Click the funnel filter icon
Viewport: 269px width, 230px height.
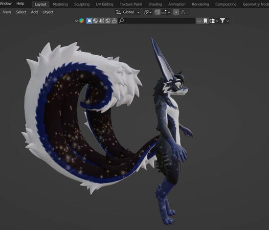pyautogui.click(x=222, y=21)
